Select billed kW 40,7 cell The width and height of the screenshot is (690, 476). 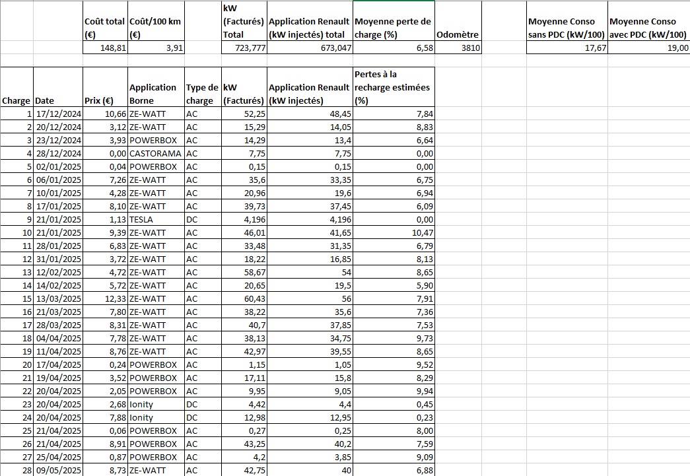(x=244, y=325)
